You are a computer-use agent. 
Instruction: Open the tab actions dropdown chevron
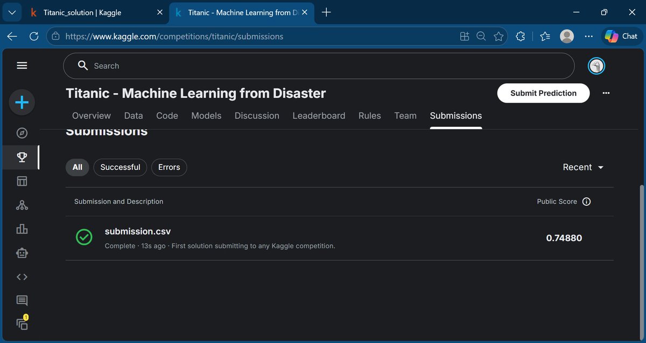[12, 12]
